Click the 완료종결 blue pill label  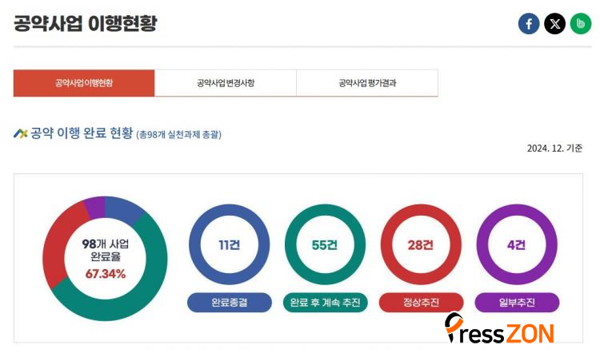(x=230, y=303)
